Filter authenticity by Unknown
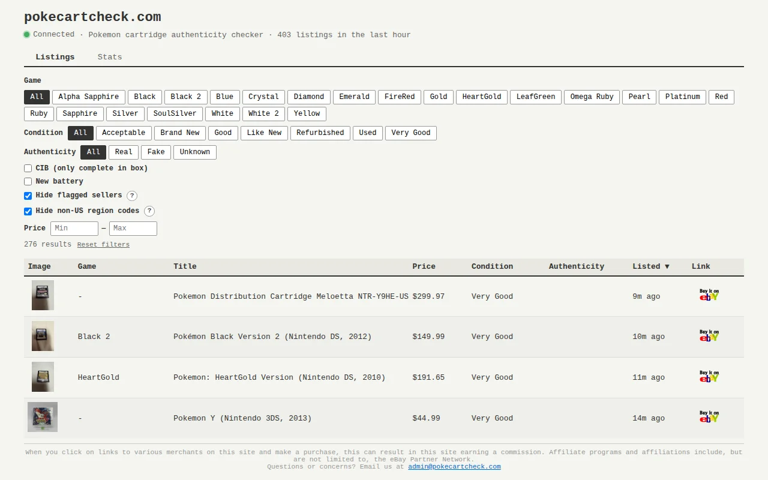This screenshot has height=480, width=768. click(x=195, y=152)
